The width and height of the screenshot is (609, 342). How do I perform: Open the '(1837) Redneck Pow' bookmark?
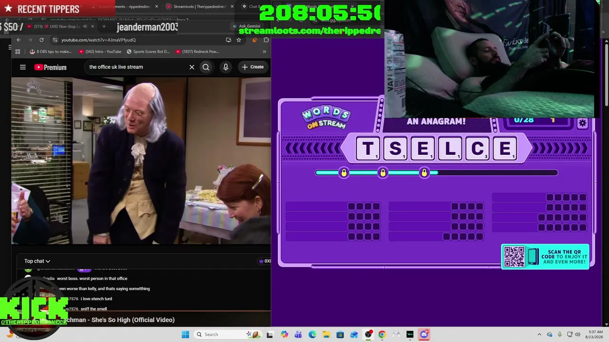[x=197, y=52]
